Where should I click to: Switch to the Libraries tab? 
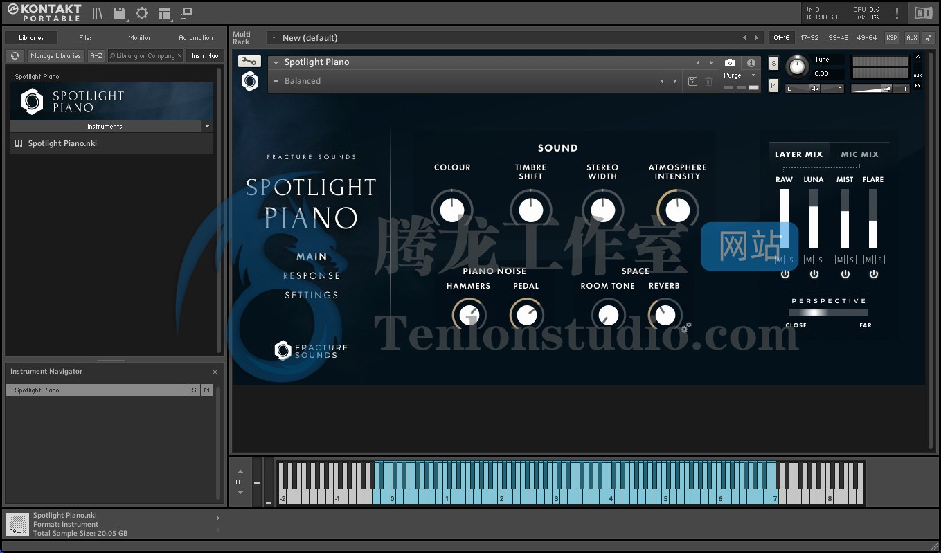pyautogui.click(x=31, y=38)
